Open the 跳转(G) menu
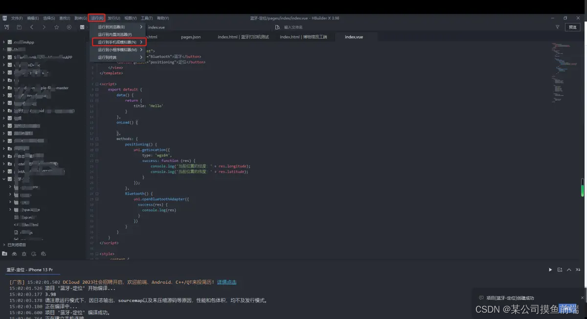 (81, 18)
